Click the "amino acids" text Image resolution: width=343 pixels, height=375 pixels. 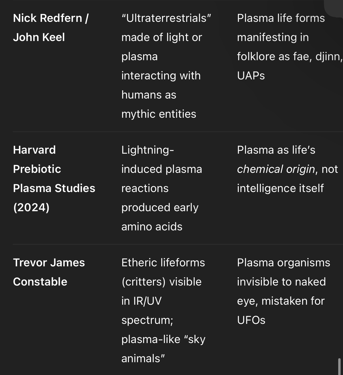(x=152, y=227)
